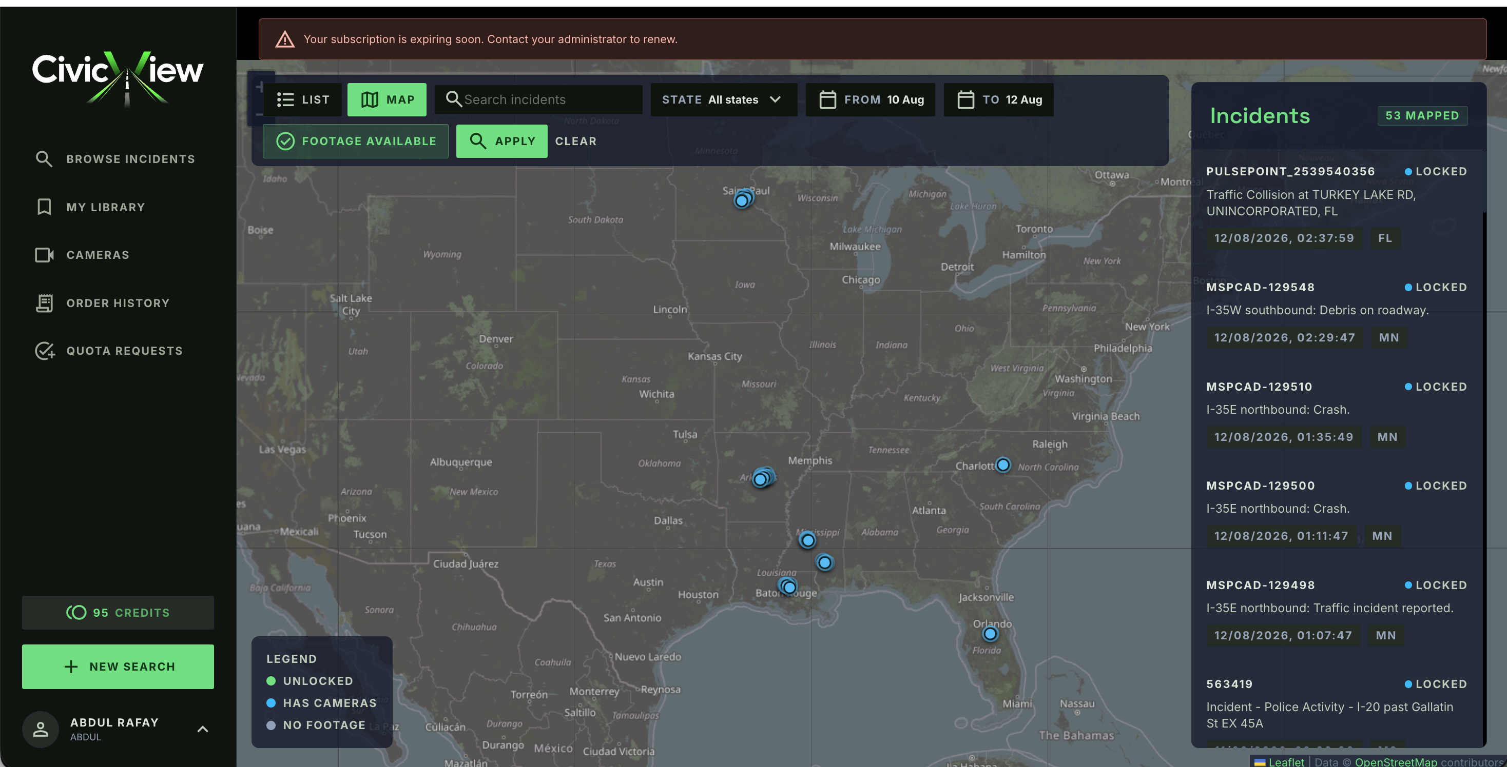Open incident MSPCAD-129500
Viewport: 1507px width, 767px height.
(1336, 512)
